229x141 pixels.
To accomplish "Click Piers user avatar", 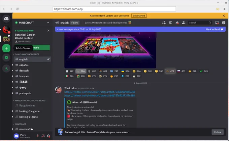I will [x=17, y=136].
